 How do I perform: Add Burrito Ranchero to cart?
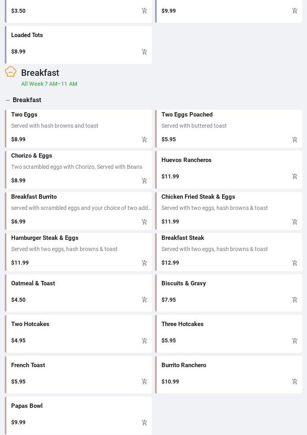pos(295,382)
